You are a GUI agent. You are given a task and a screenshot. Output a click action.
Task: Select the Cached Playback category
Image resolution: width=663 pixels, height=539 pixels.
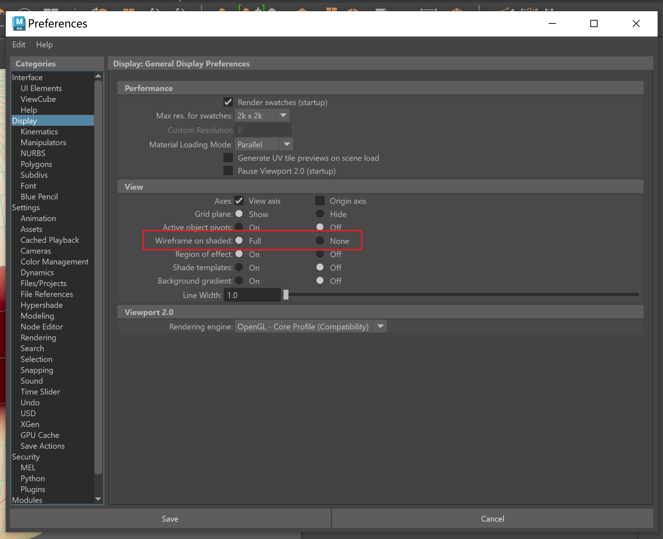pyautogui.click(x=50, y=240)
